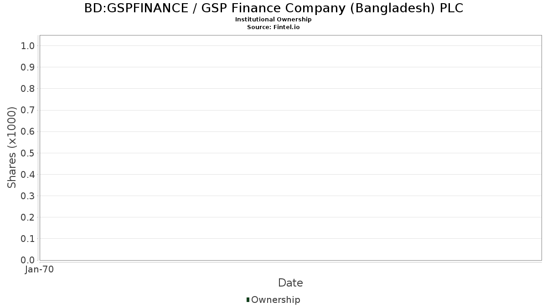Screen dimensions: 547x307
Task: Click the 0.7 y-axis tick label
Action: point(28,110)
